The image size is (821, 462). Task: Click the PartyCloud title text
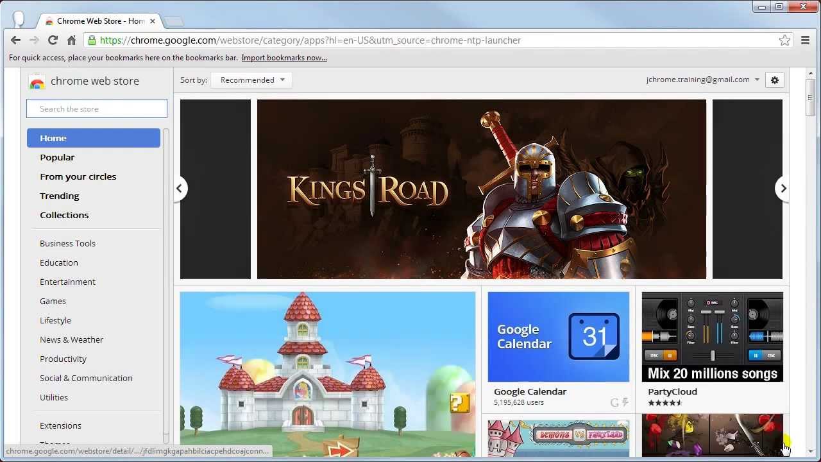point(672,391)
